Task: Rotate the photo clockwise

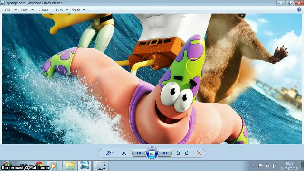Action: [x=187, y=153]
